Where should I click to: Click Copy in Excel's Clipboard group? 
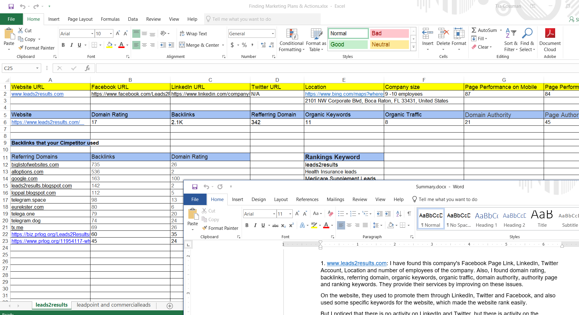tap(27, 39)
